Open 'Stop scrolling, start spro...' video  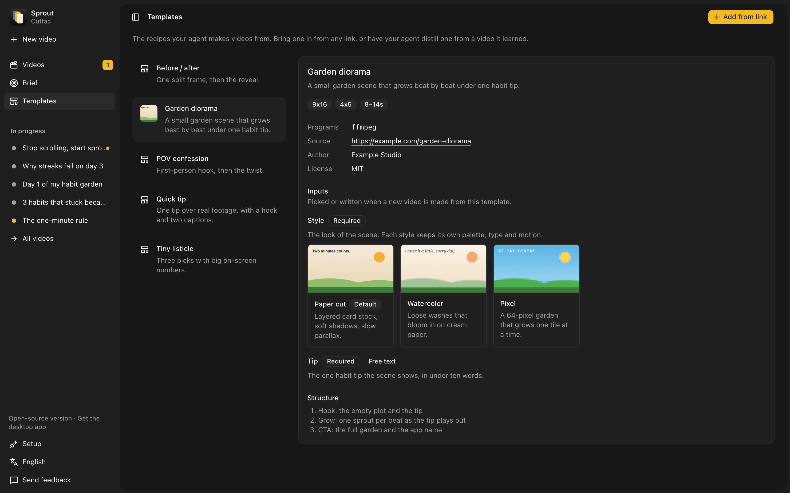[60, 148]
